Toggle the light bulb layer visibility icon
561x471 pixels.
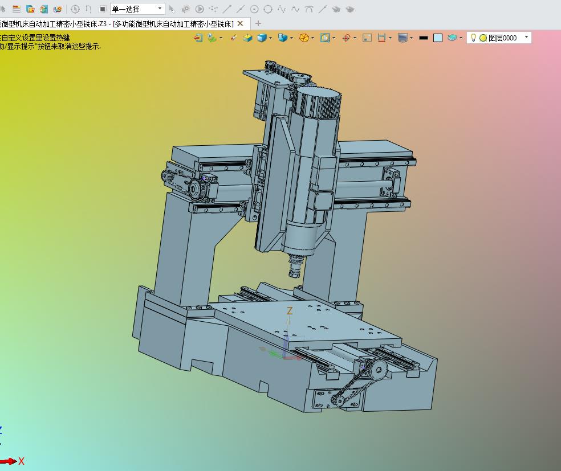[473, 38]
